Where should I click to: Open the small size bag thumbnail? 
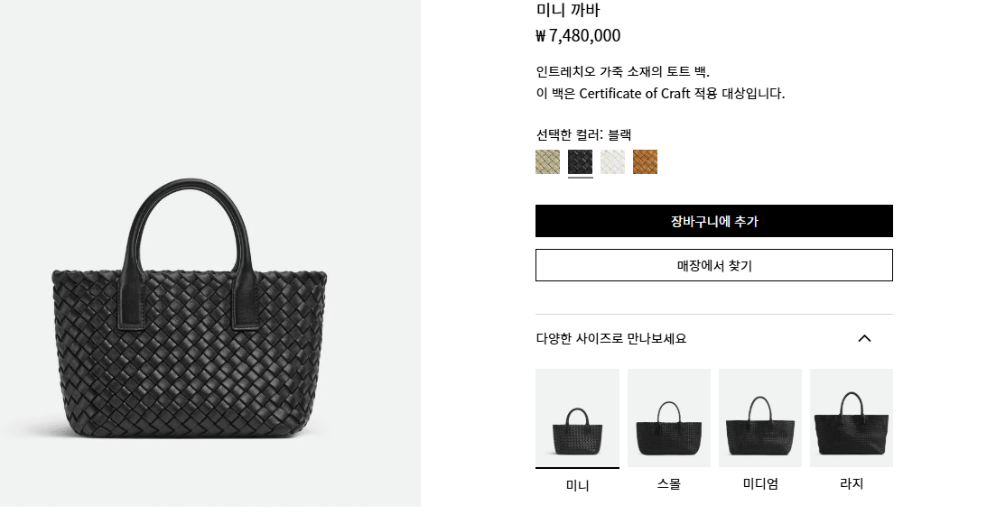tap(668, 418)
